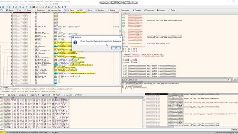Switch to the Threads tab

point(136,10)
